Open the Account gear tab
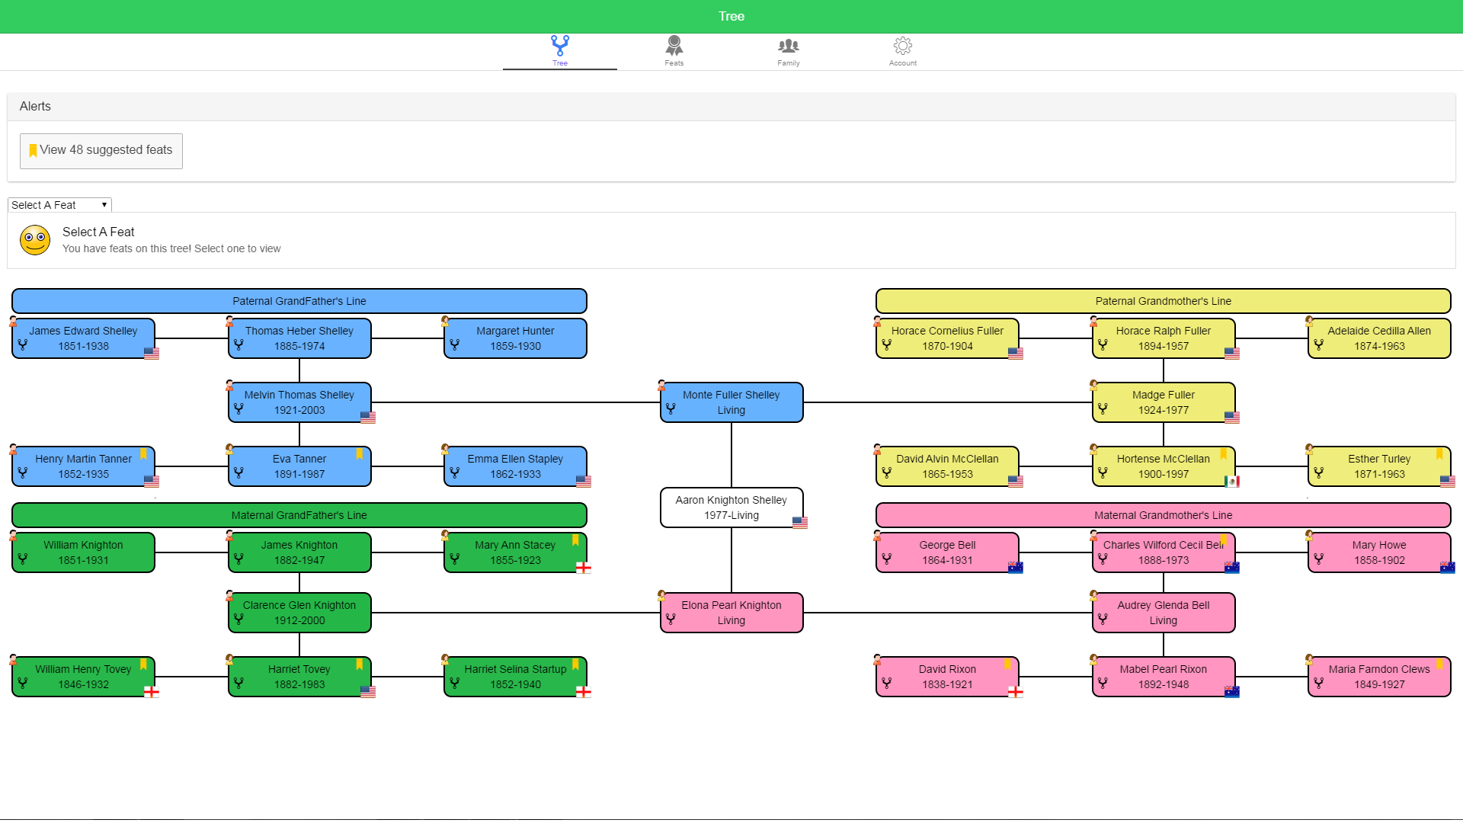 pyautogui.click(x=902, y=51)
